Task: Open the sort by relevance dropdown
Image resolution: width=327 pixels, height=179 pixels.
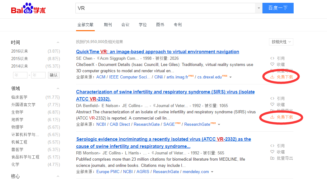Action: tap(281, 42)
